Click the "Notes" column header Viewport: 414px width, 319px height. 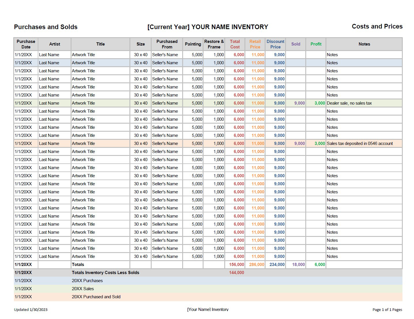[x=364, y=44]
